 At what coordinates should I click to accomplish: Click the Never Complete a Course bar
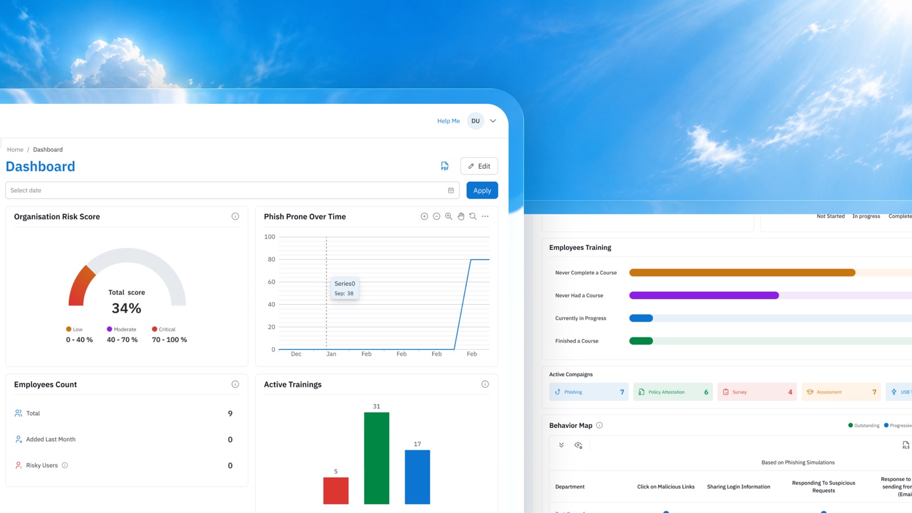click(742, 272)
